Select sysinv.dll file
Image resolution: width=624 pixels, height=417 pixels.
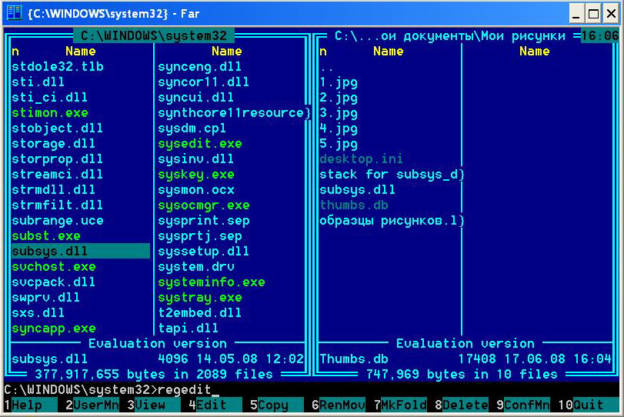coord(195,158)
